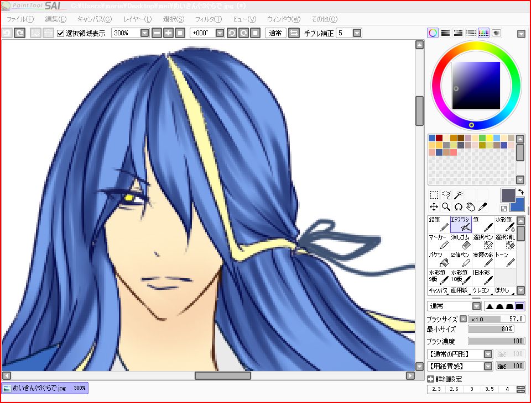Select brush size preset 2.3

click(x=436, y=389)
